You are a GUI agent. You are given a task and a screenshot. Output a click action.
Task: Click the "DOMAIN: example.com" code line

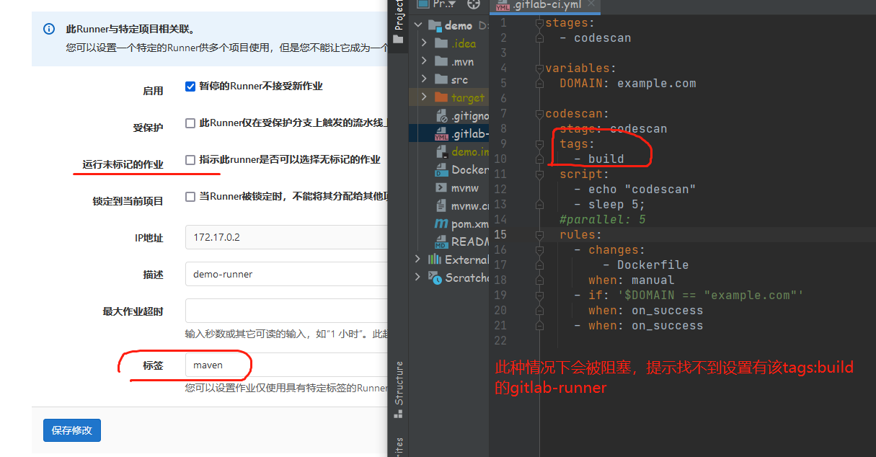click(628, 83)
